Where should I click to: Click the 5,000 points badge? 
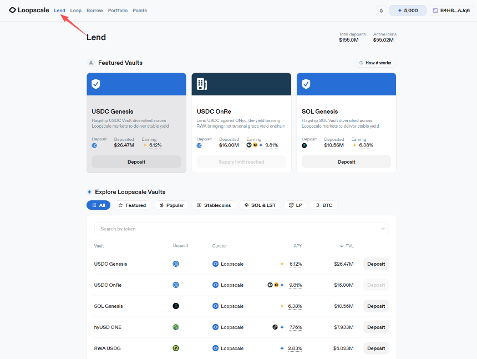point(408,11)
